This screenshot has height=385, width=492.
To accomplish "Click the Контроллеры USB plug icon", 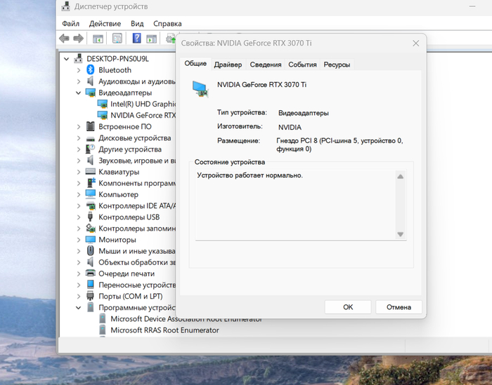I will (x=91, y=217).
